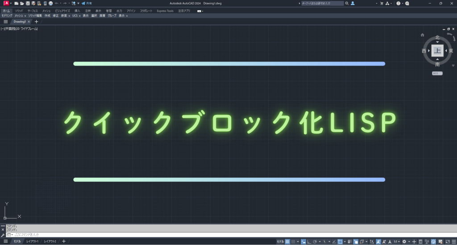This screenshot has height=245, width=457.
Task: Click the Open file folder icon
Action: click(x=22, y=3)
